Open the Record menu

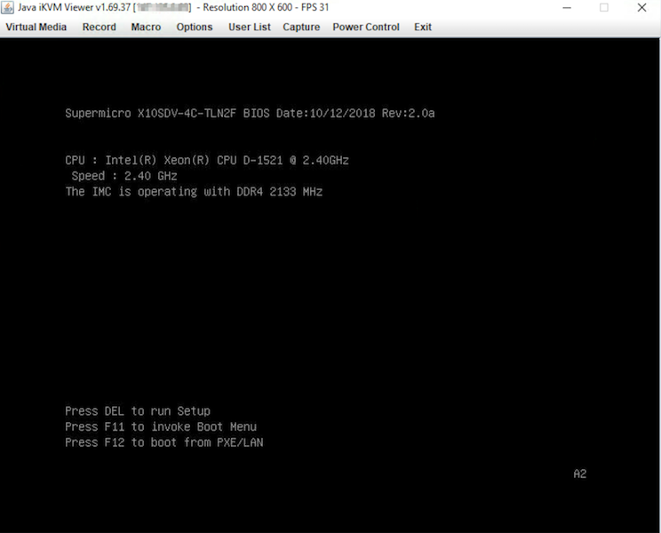pyautogui.click(x=99, y=27)
